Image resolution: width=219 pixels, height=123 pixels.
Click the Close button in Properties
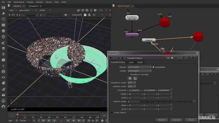(191, 120)
